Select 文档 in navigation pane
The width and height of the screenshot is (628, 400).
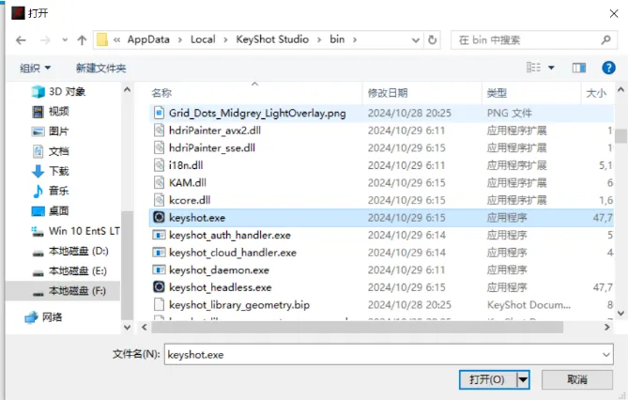click(51, 151)
